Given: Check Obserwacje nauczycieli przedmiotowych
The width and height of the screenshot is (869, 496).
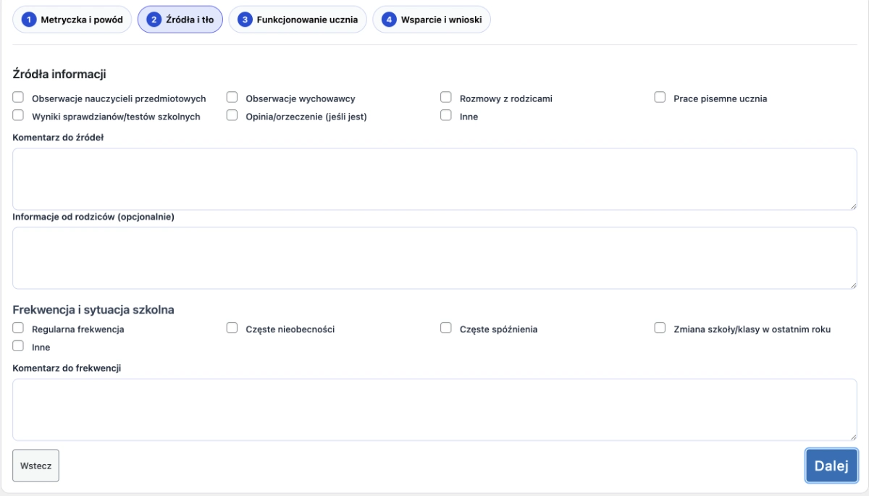Looking at the screenshot, I should (x=19, y=98).
